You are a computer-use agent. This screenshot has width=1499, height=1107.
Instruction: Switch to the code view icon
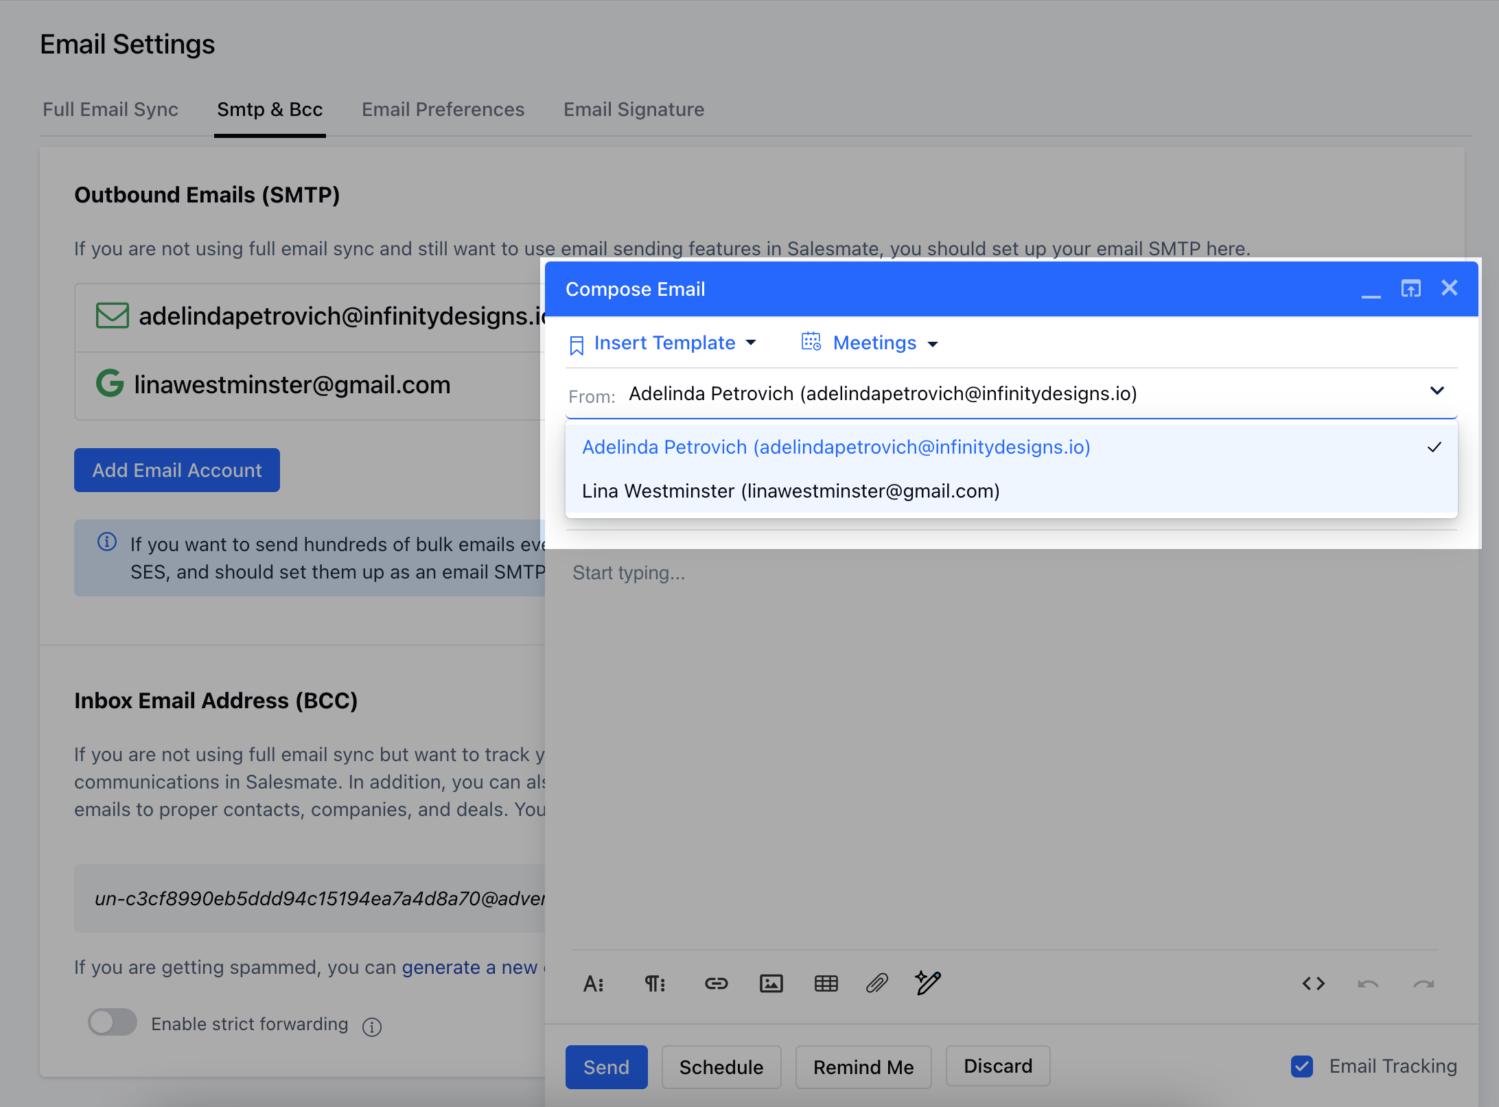(1313, 983)
